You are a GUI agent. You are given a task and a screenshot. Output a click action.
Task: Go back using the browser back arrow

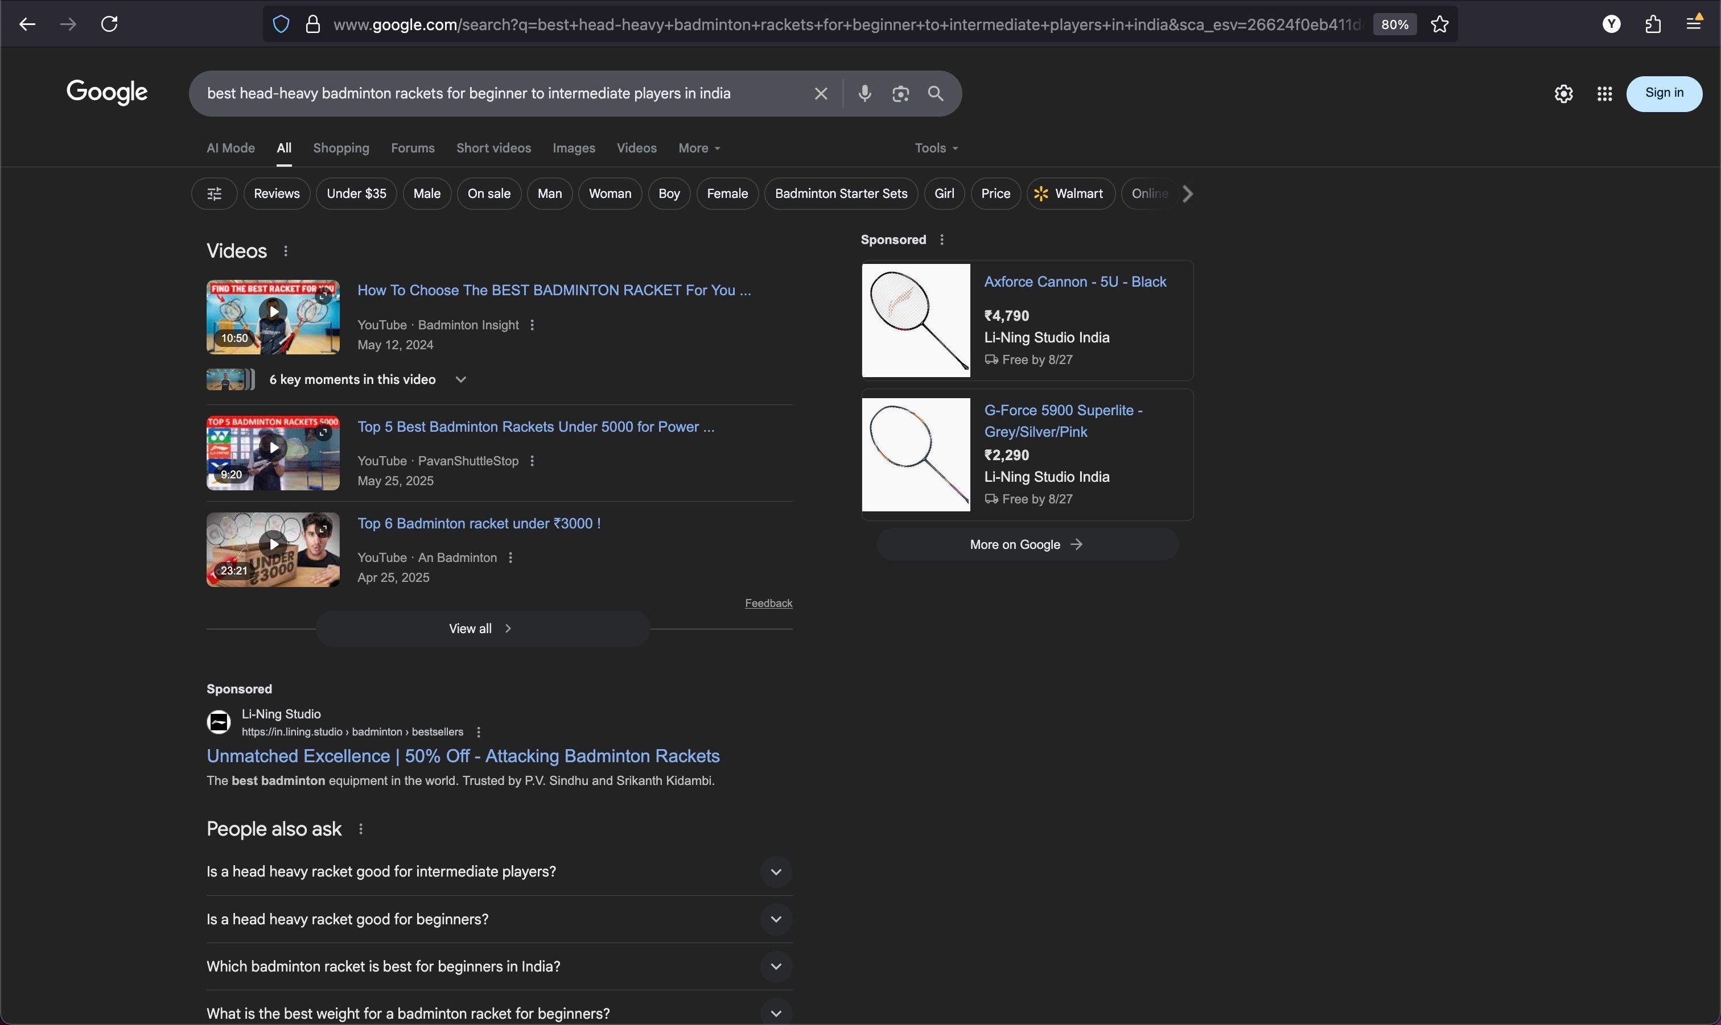click(27, 24)
